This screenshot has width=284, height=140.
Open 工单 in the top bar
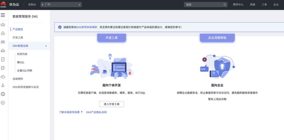(x=264, y=5)
